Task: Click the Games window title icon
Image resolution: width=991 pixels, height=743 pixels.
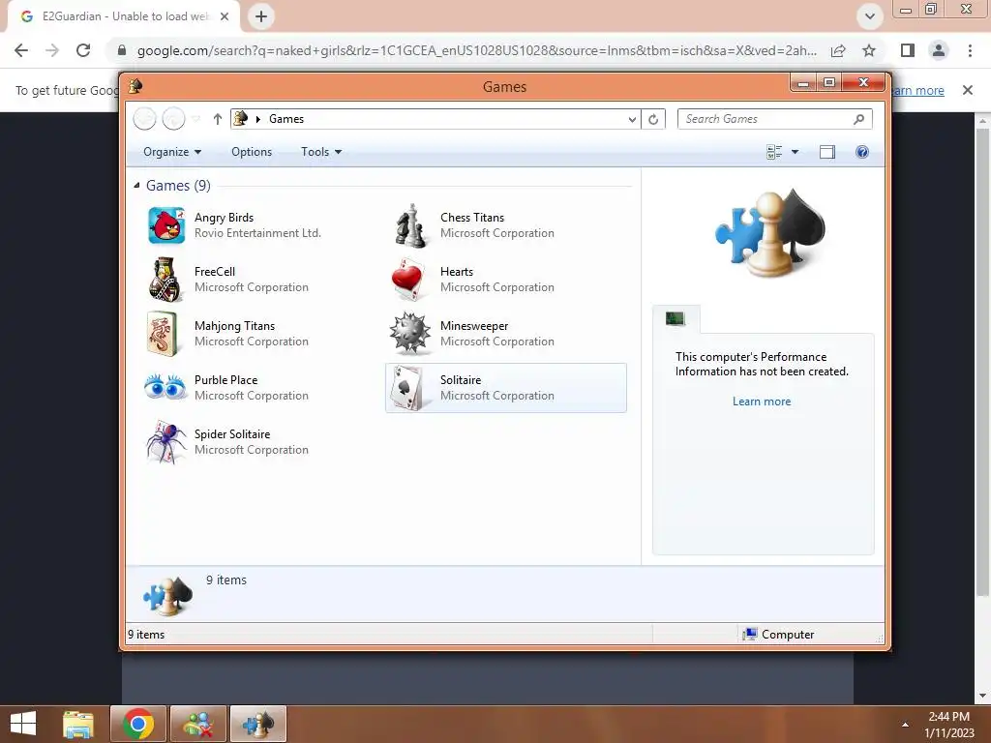Action: coord(135,86)
